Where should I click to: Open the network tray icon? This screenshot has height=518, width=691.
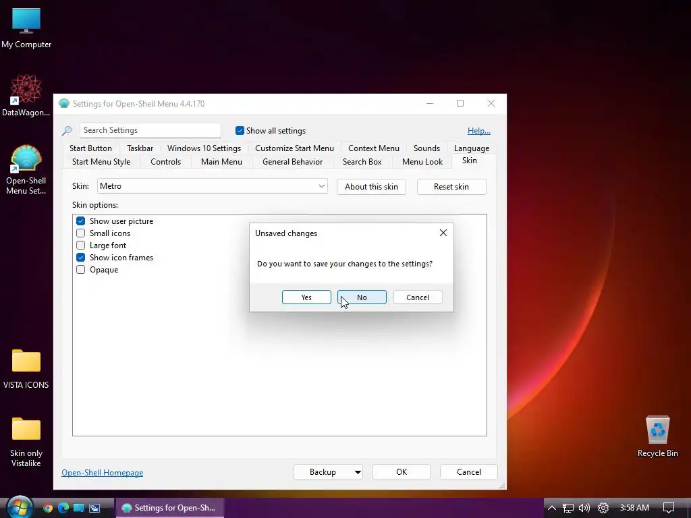[x=568, y=508]
